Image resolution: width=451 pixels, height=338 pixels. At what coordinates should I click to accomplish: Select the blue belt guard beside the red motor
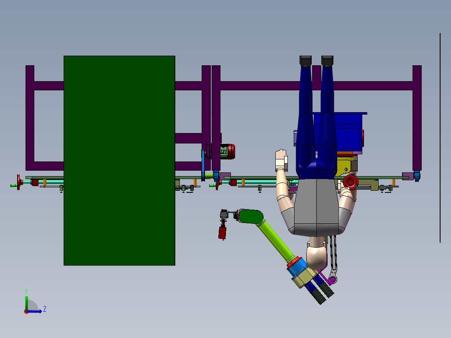click(x=203, y=165)
